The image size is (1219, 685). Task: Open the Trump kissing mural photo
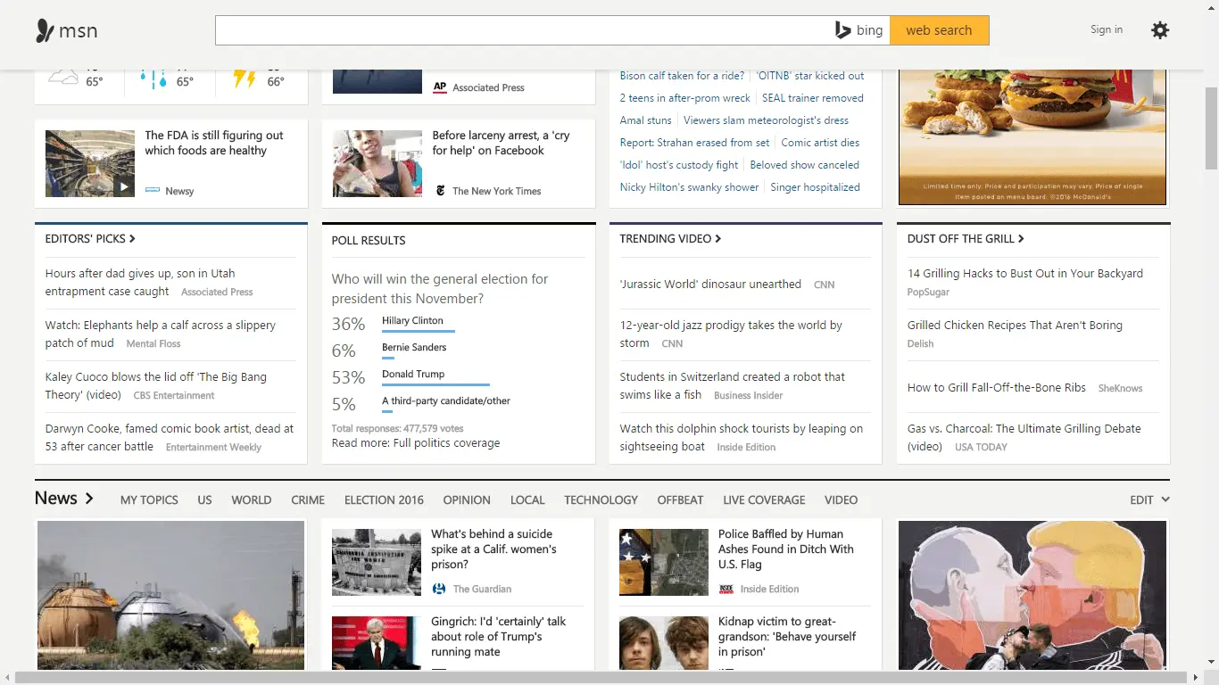(1032, 595)
